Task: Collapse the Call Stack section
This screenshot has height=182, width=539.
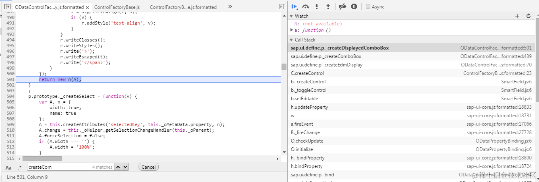Action: click(x=292, y=40)
